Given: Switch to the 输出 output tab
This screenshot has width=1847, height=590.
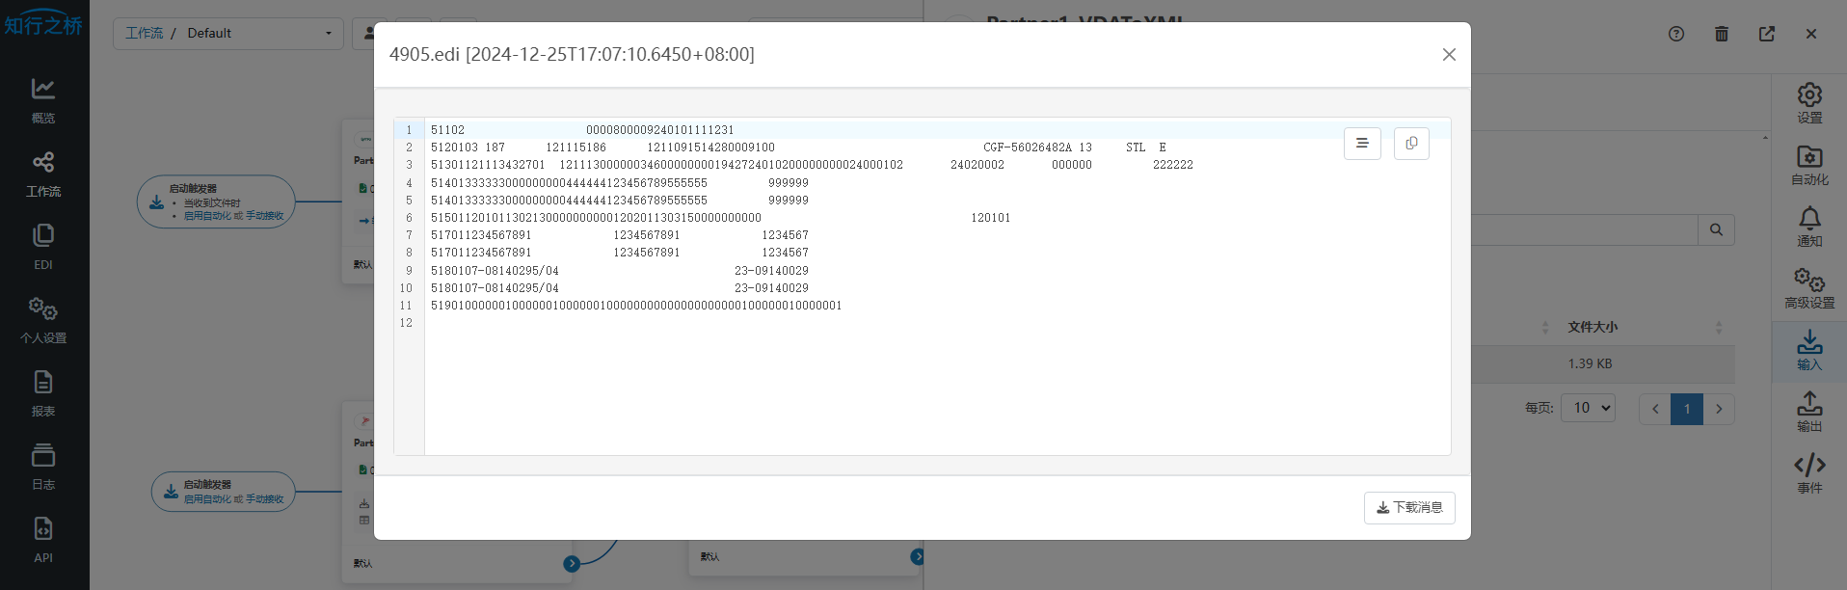Looking at the screenshot, I should 1809,412.
